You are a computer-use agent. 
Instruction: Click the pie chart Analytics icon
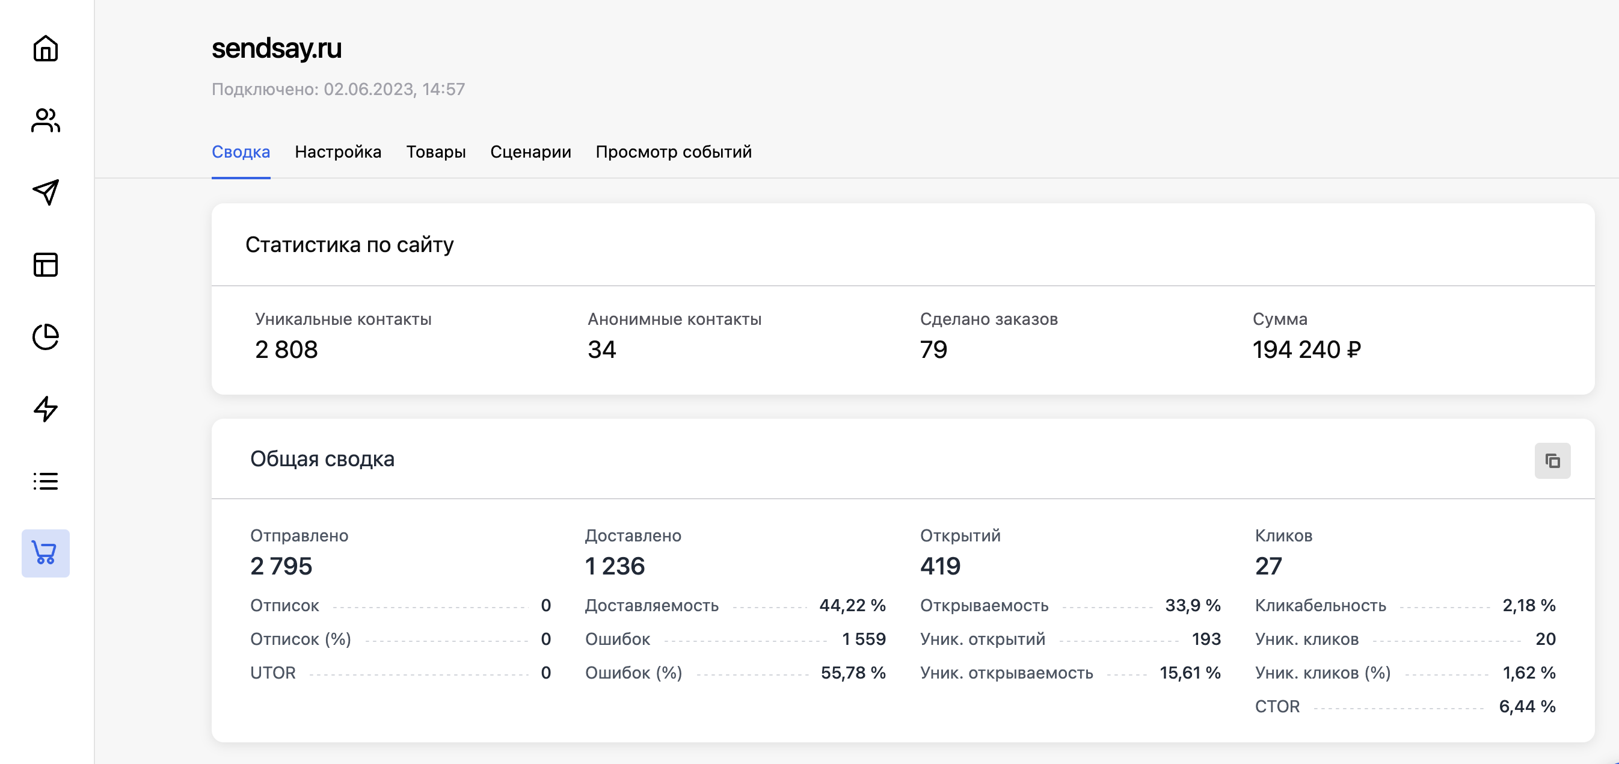point(45,337)
